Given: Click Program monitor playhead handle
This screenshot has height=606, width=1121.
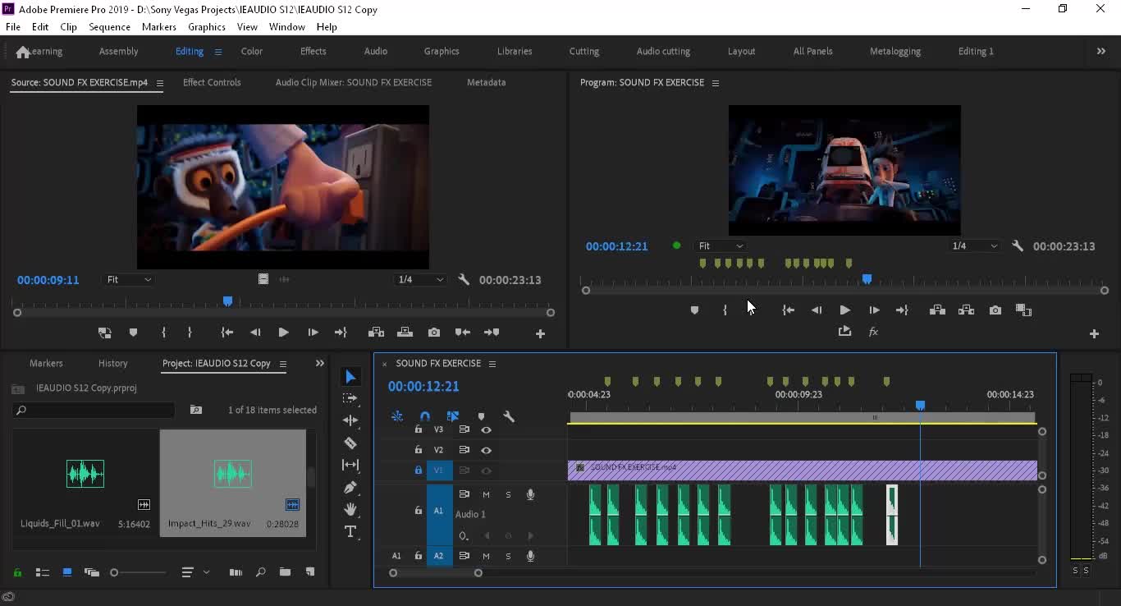Looking at the screenshot, I should pyautogui.click(x=867, y=279).
